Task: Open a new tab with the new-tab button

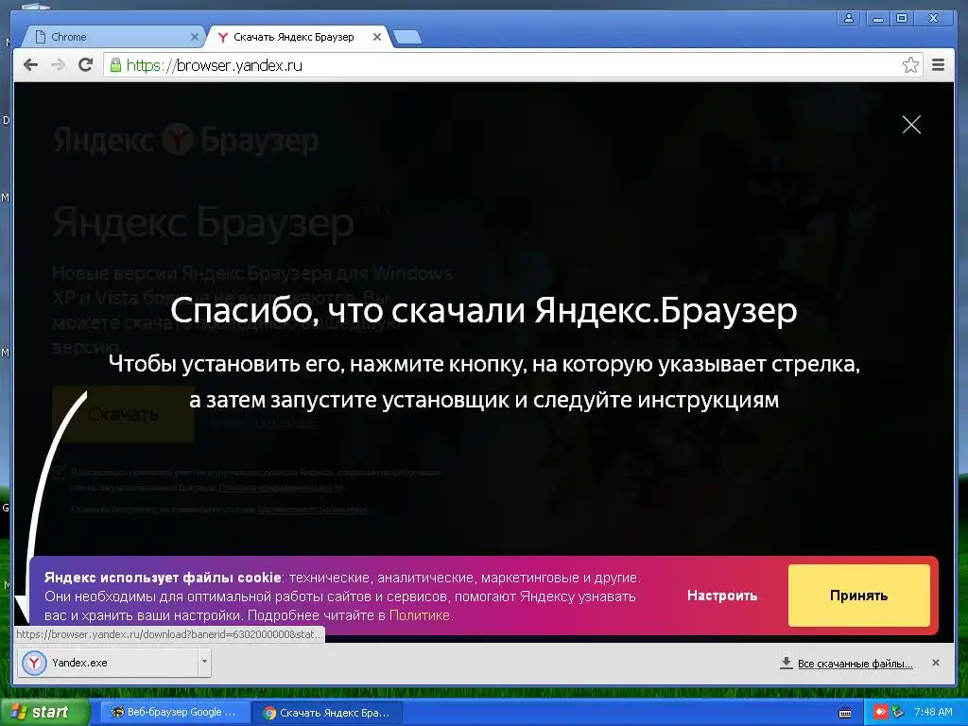Action: [407, 37]
